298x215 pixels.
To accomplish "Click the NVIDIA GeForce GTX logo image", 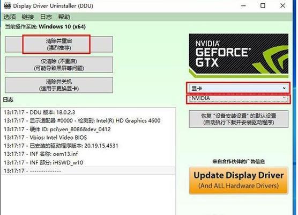I will [239, 55].
